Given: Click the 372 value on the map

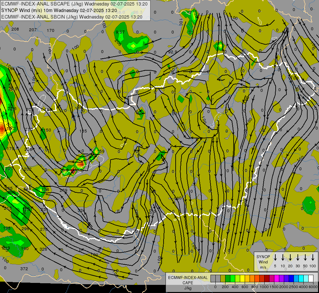Looking at the screenshot, I should 24,269.
